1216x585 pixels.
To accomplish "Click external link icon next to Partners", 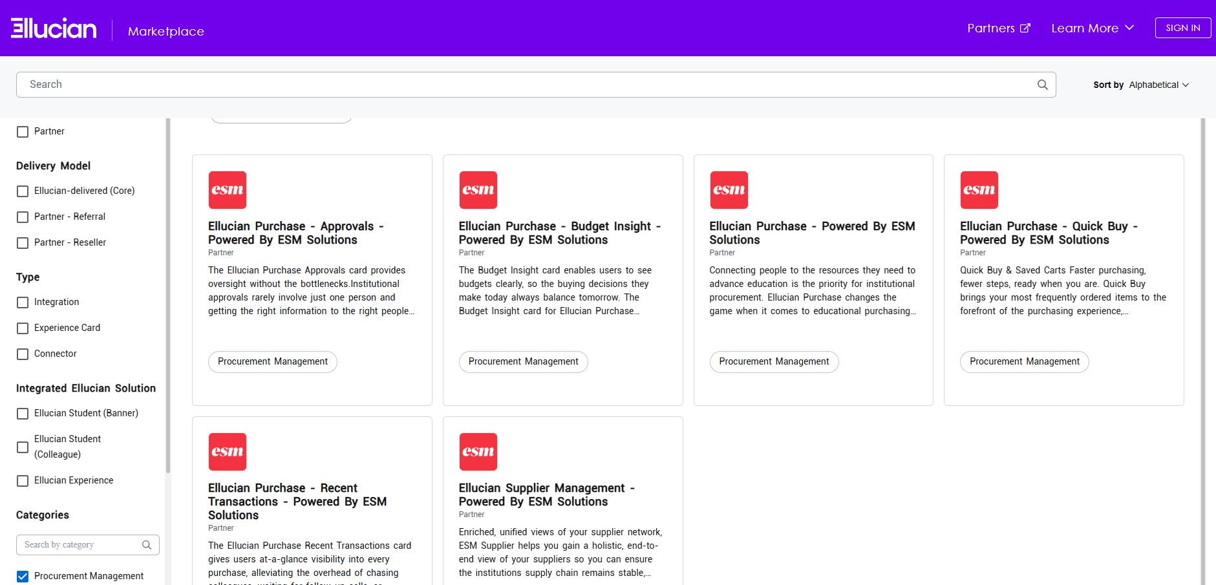I will (x=1025, y=28).
